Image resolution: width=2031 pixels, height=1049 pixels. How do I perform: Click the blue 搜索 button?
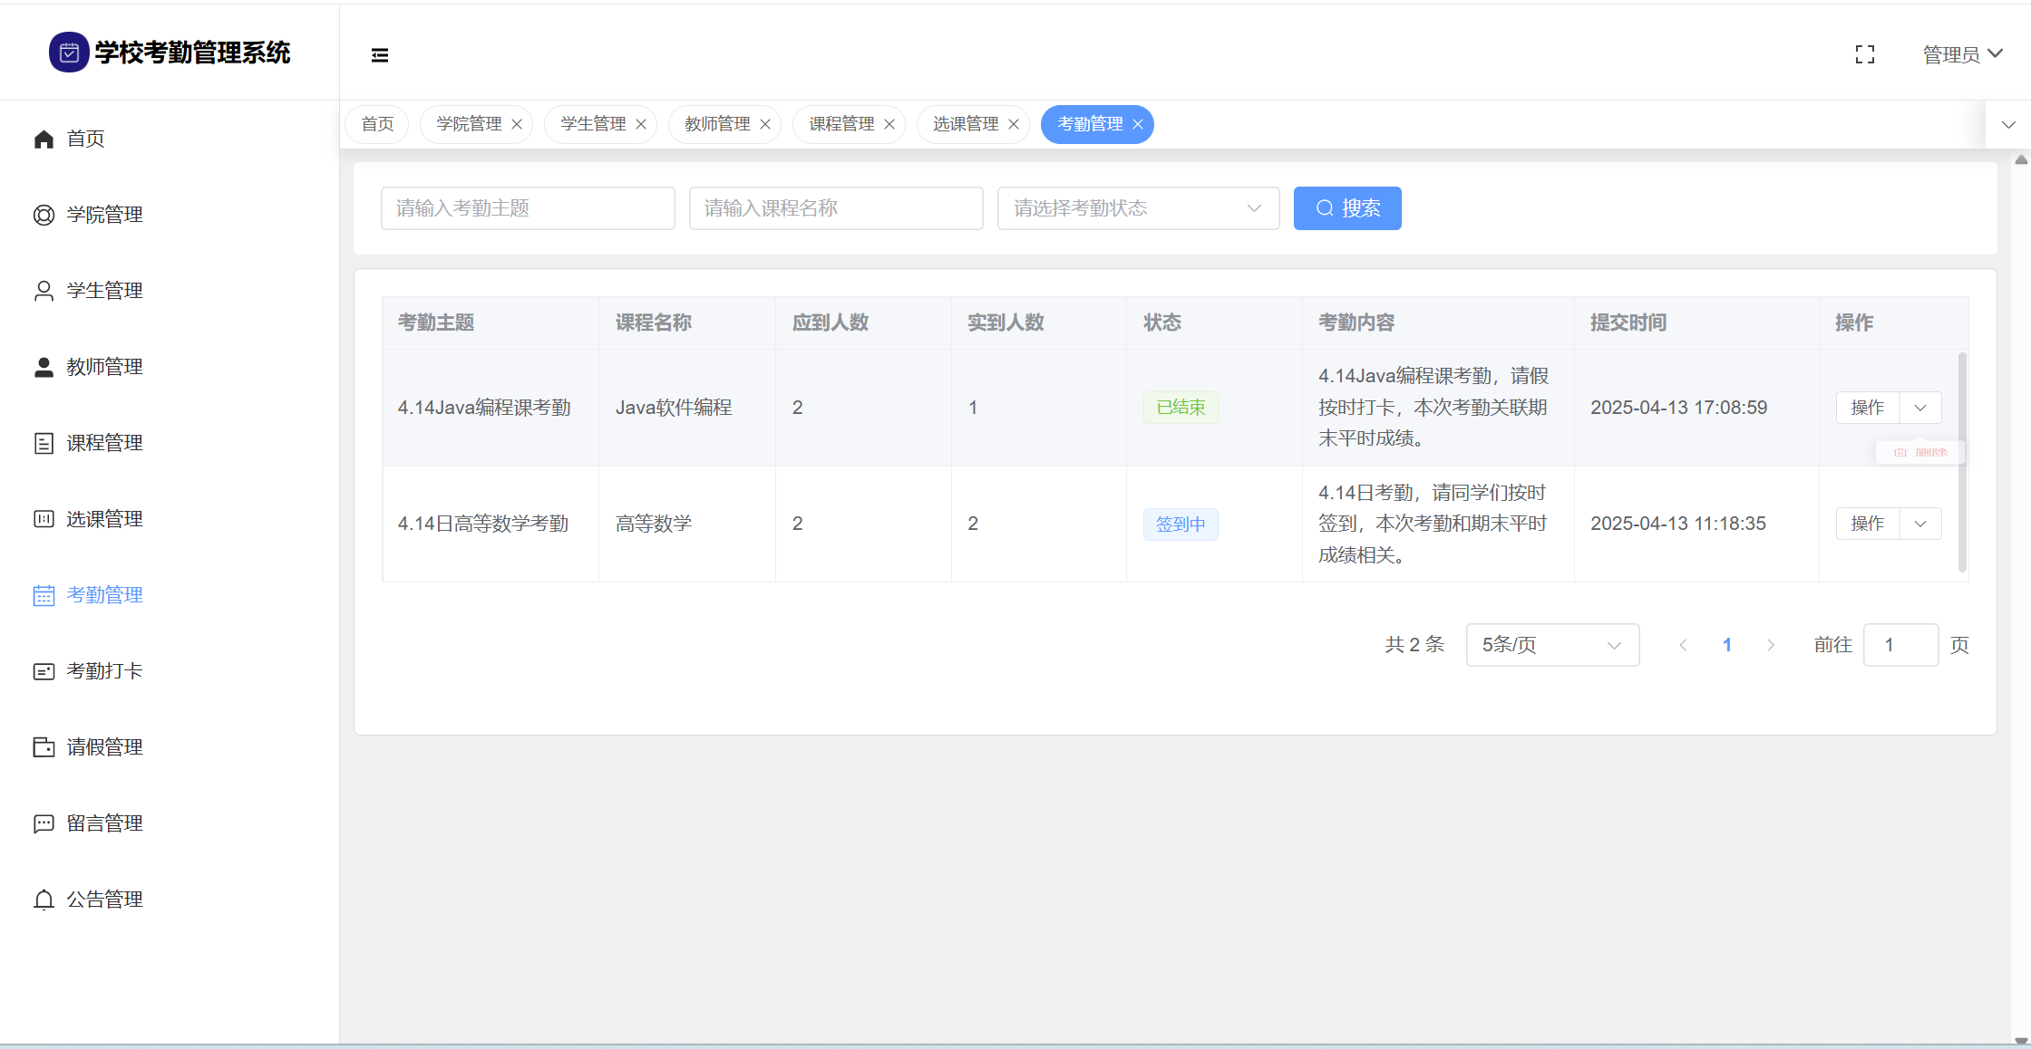1347,208
